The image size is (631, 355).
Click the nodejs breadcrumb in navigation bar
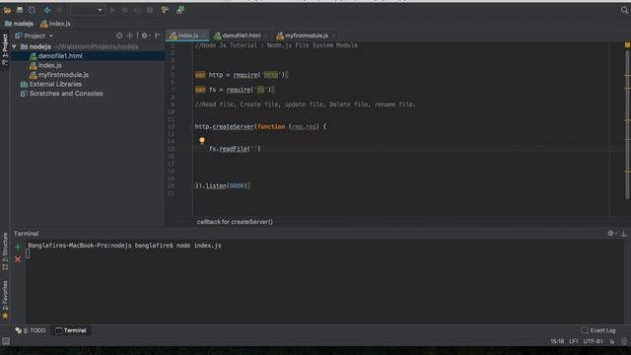point(19,24)
